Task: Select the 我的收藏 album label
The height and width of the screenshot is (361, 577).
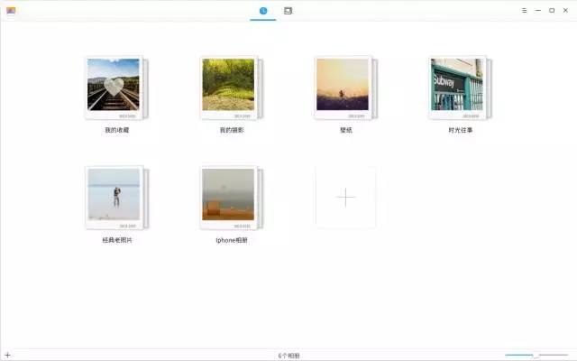Action: click(x=117, y=130)
